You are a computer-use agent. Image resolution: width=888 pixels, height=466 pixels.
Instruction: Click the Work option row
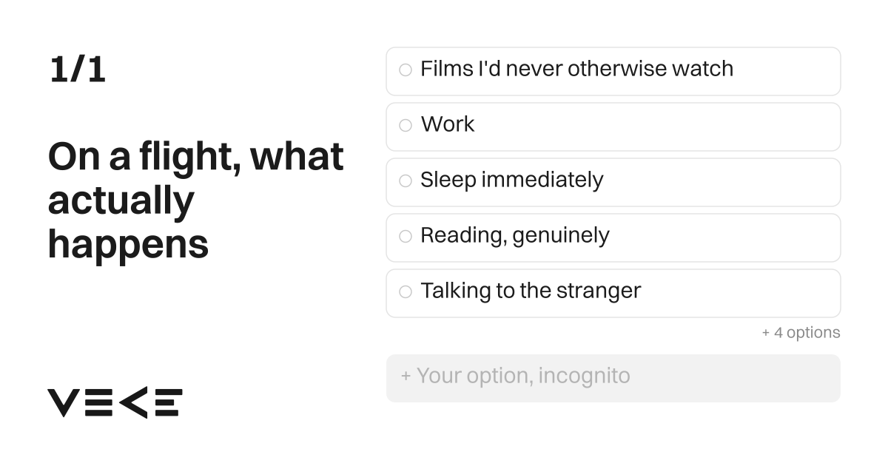coord(613,126)
